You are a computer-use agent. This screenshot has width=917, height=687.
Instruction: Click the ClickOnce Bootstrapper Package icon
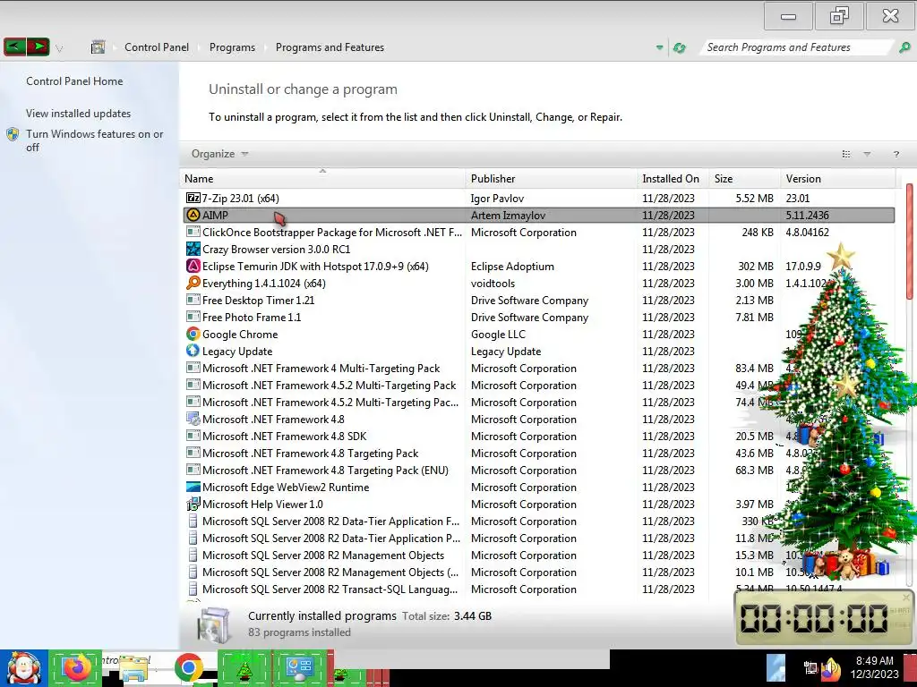(193, 232)
